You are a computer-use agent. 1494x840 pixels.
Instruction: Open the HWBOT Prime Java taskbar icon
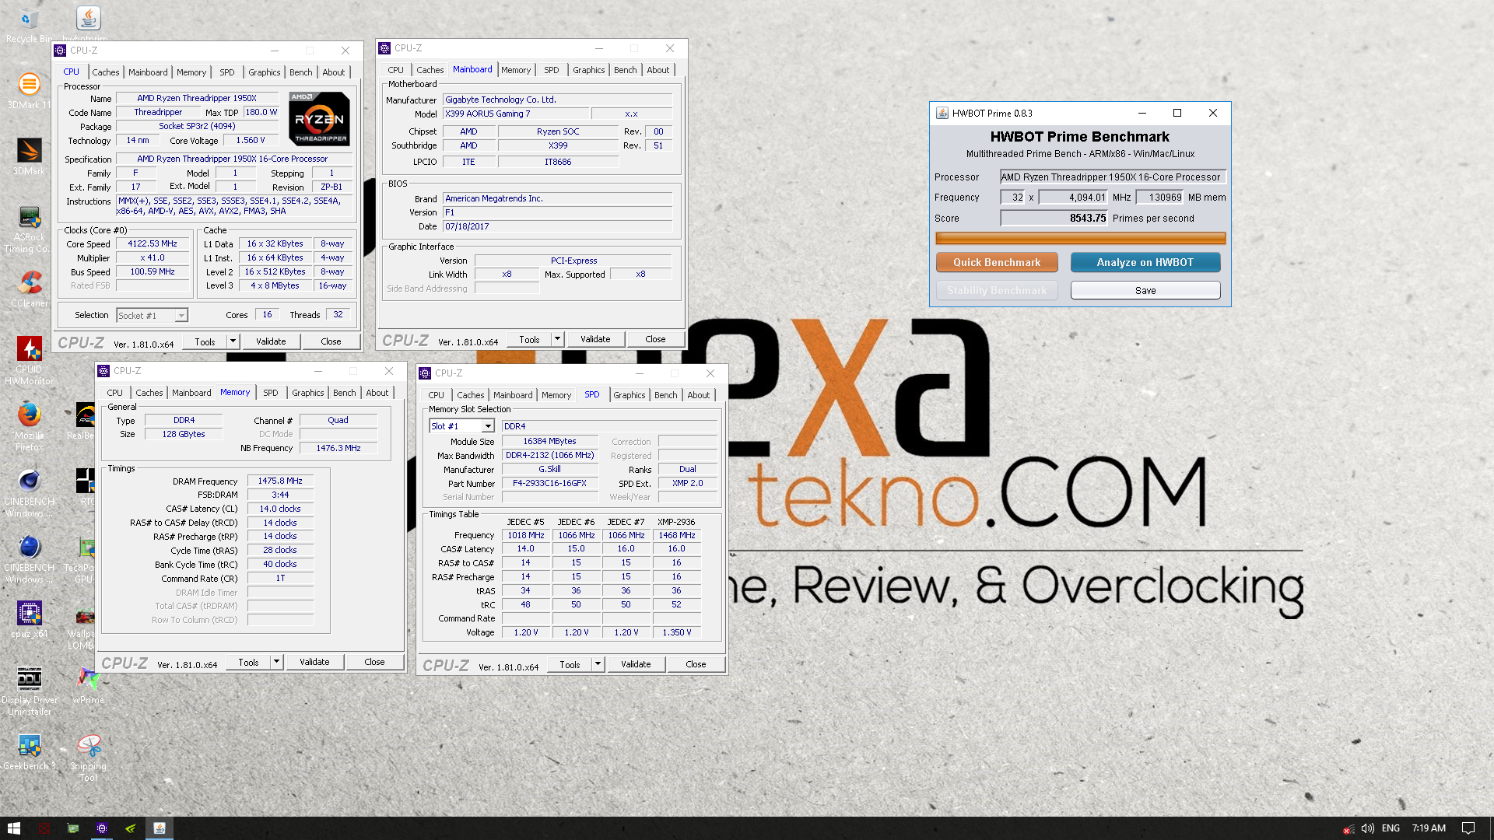click(160, 828)
